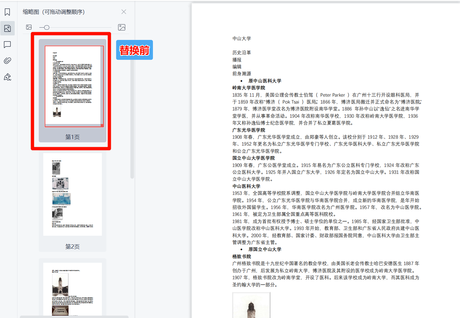
Task: Click the thumbnail size slider handle
Action: pos(47,28)
